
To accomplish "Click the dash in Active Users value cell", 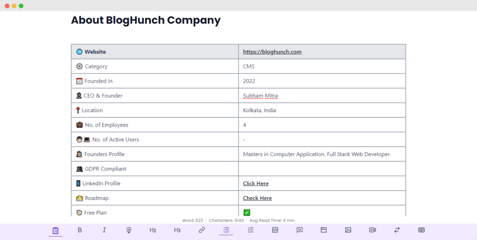I will [244, 140].
